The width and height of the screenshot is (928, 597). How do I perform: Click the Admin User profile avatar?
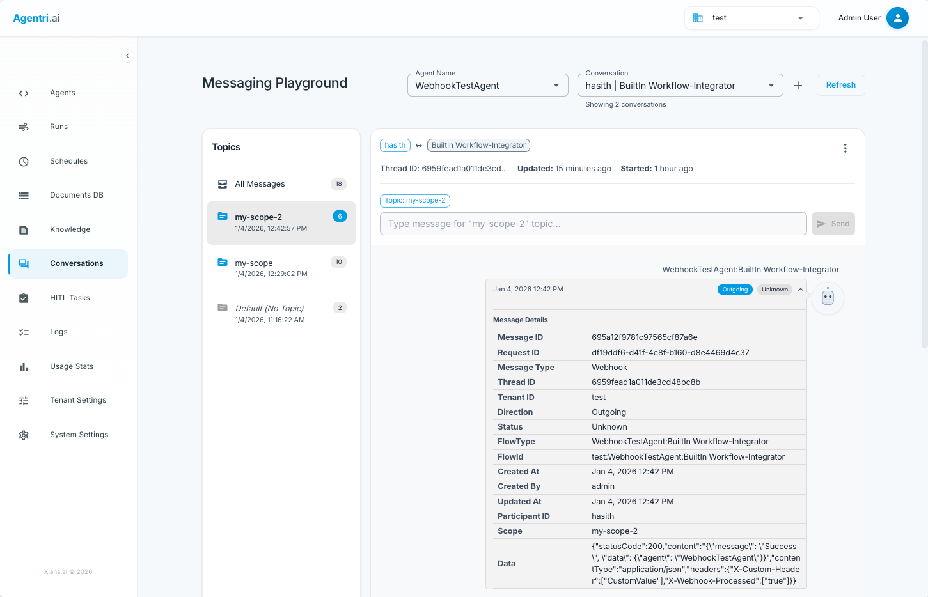pyautogui.click(x=898, y=18)
